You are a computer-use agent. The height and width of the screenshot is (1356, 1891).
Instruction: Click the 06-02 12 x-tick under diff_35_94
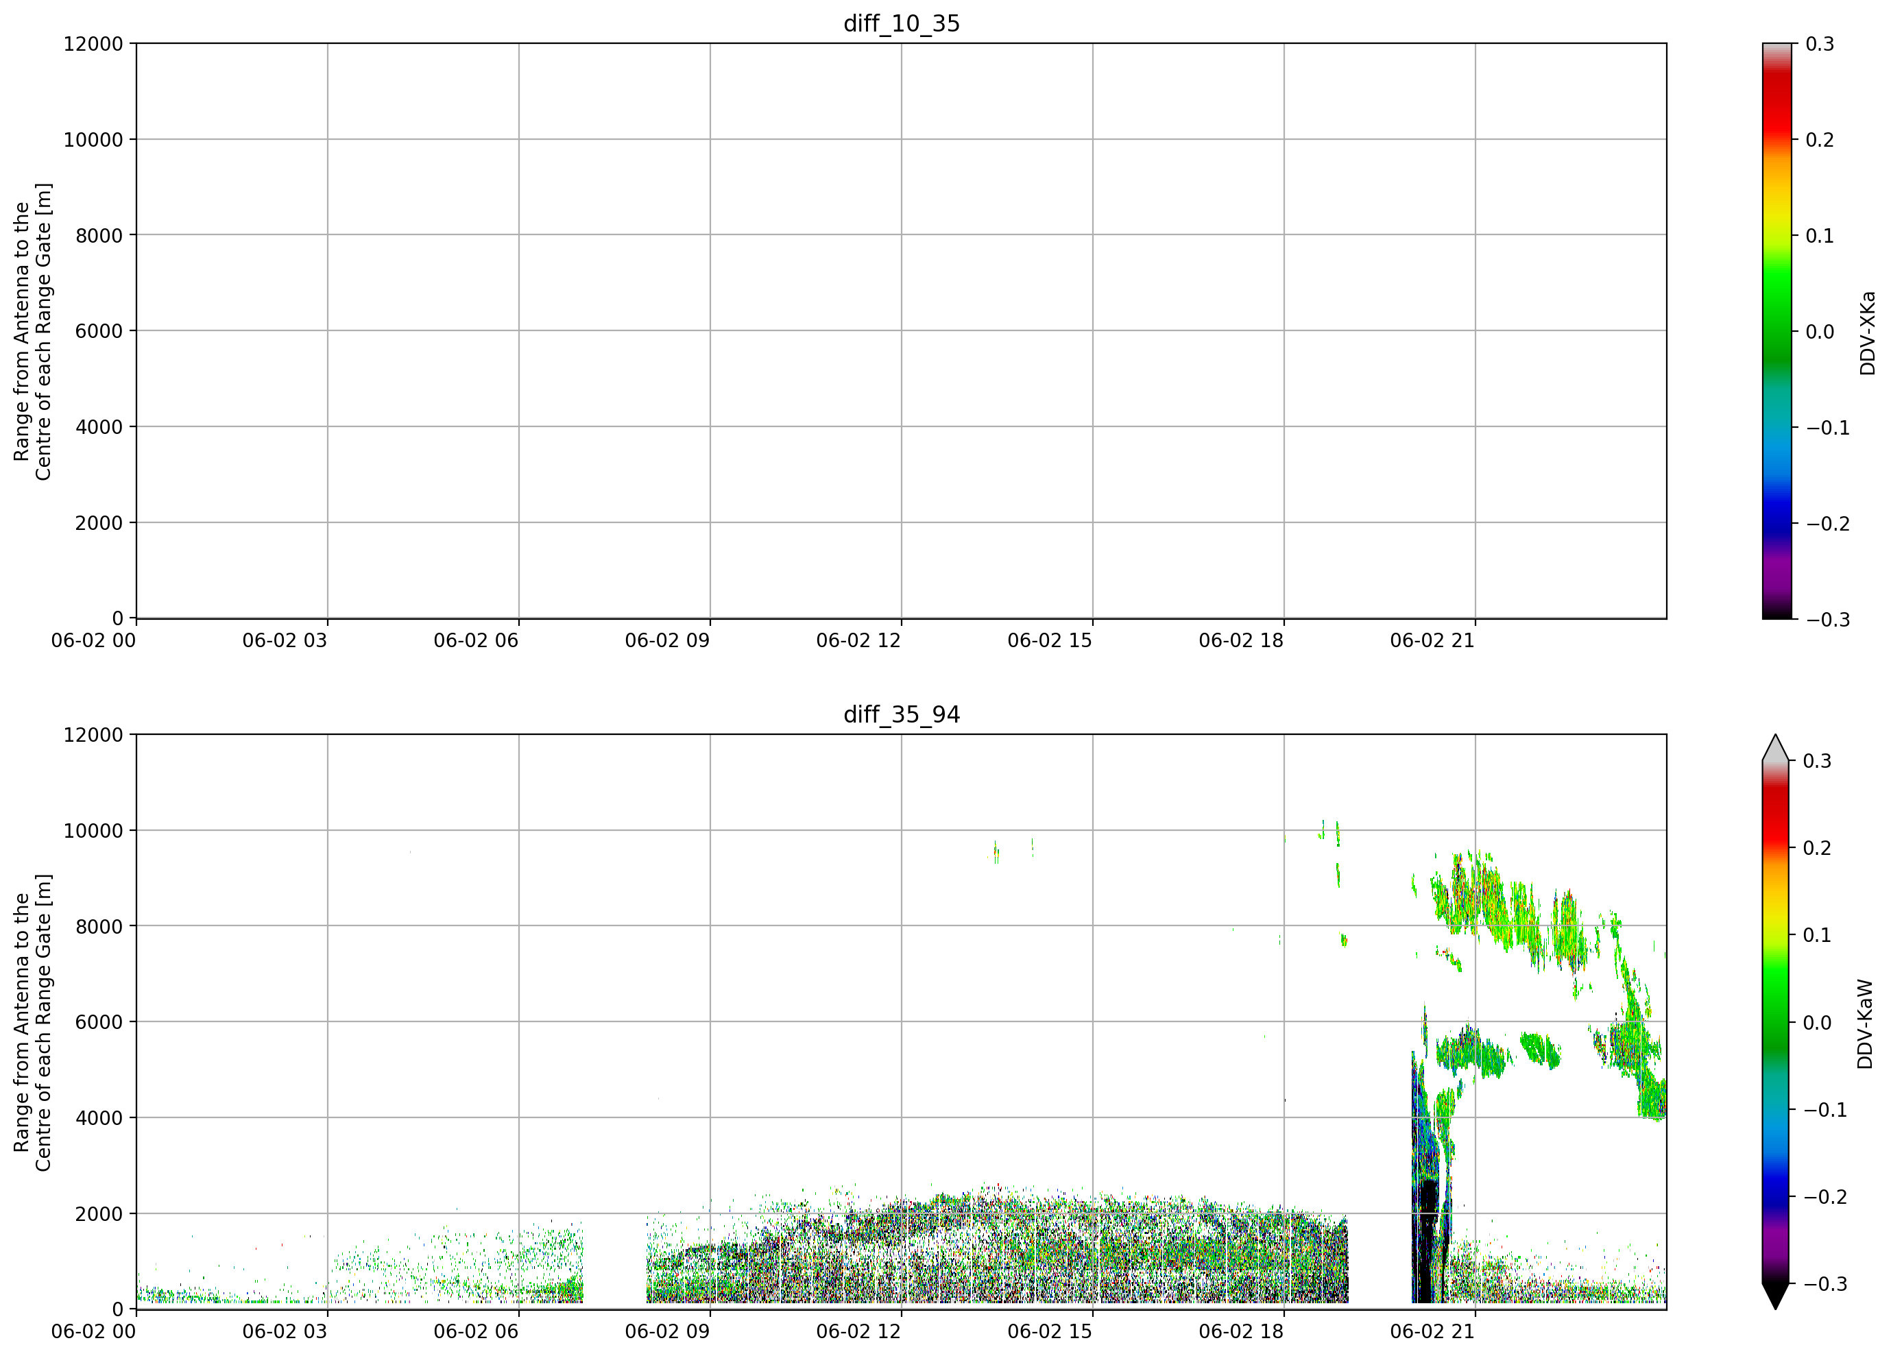(859, 1331)
